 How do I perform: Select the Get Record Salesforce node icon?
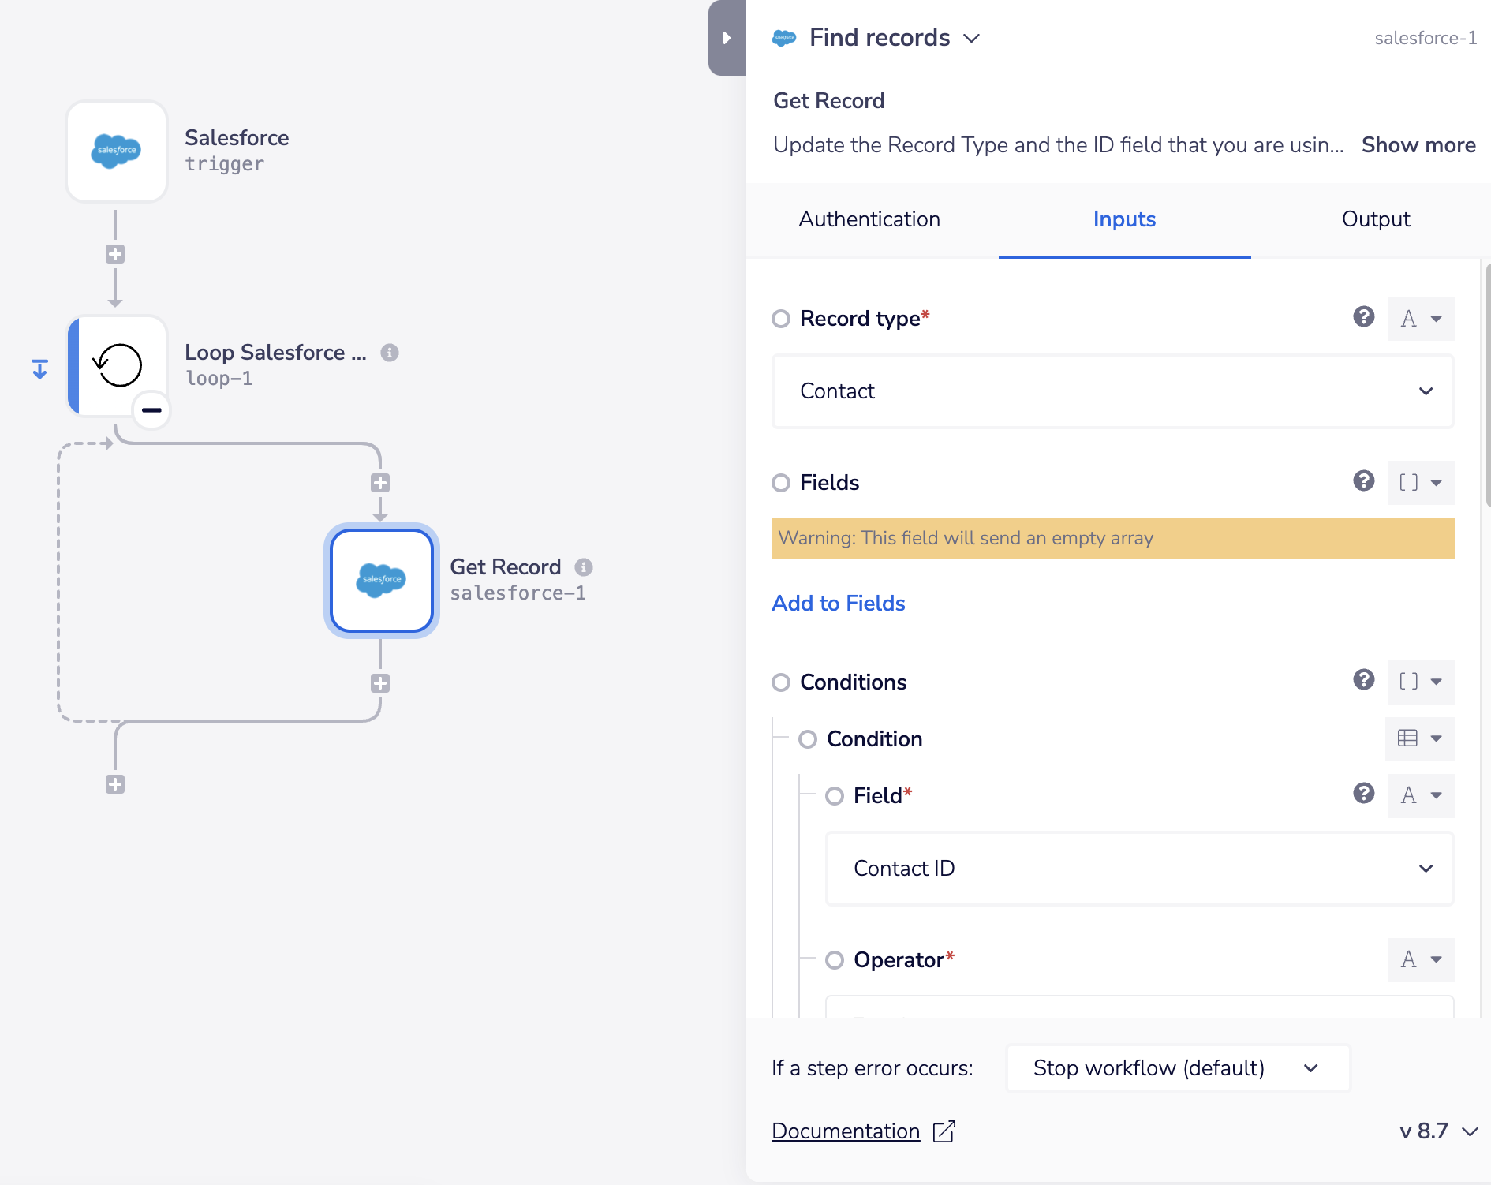coord(381,581)
